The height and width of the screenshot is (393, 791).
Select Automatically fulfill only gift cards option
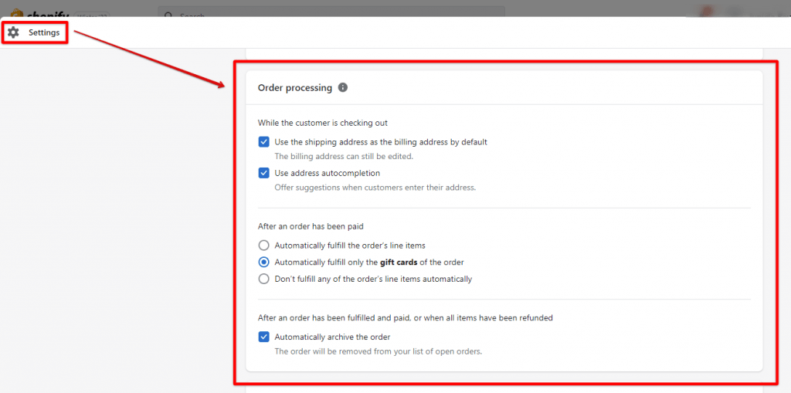pyautogui.click(x=263, y=262)
